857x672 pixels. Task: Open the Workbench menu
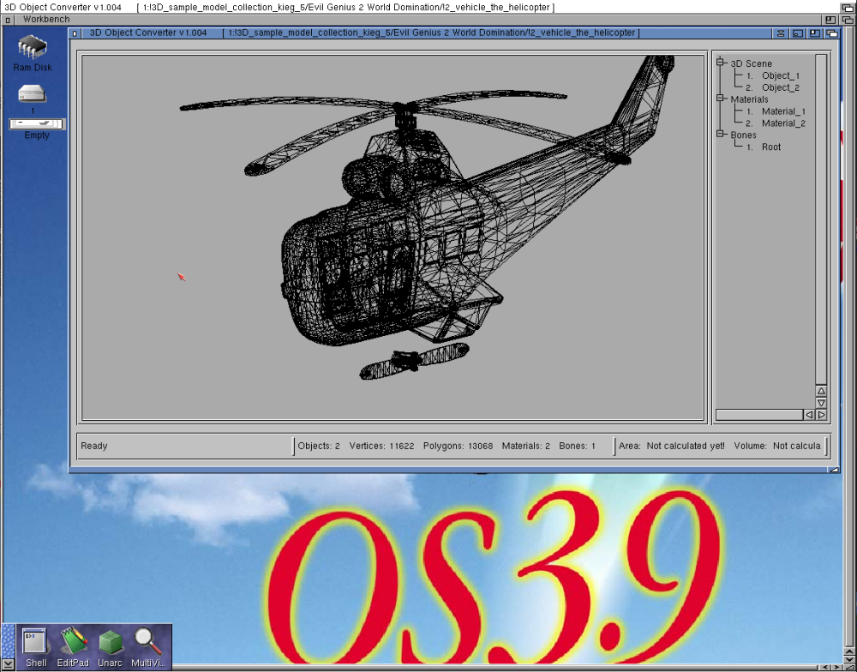tap(45, 18)
